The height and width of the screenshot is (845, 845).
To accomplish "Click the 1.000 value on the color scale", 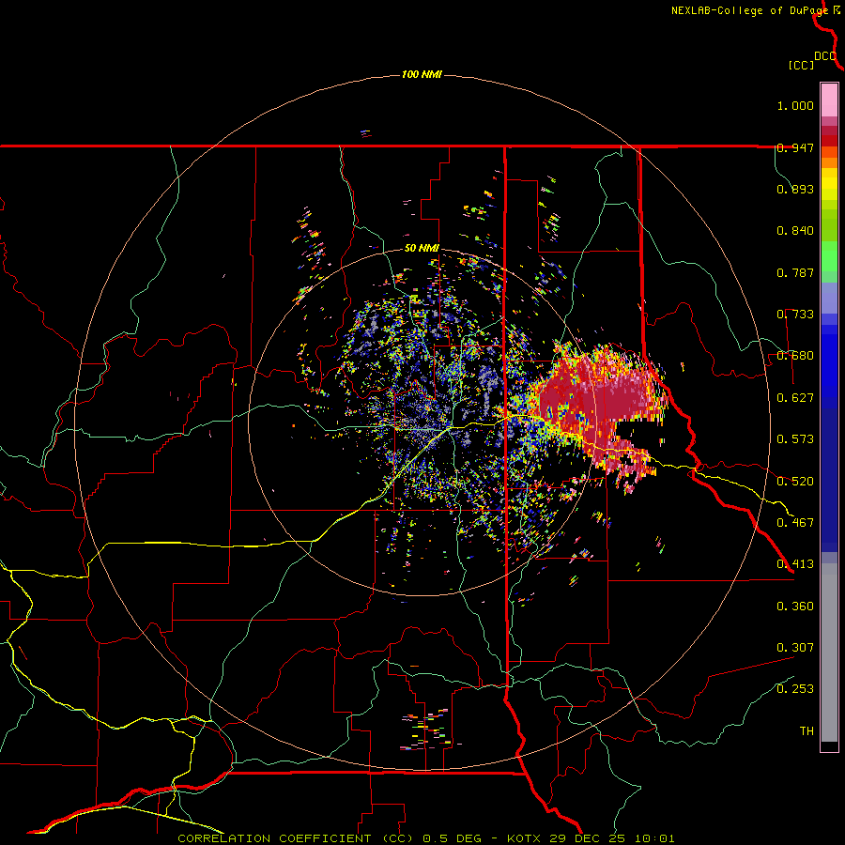I will tap(795, 105).
